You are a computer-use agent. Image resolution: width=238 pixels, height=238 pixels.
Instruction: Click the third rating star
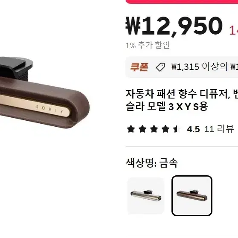(x=154, y=129)
